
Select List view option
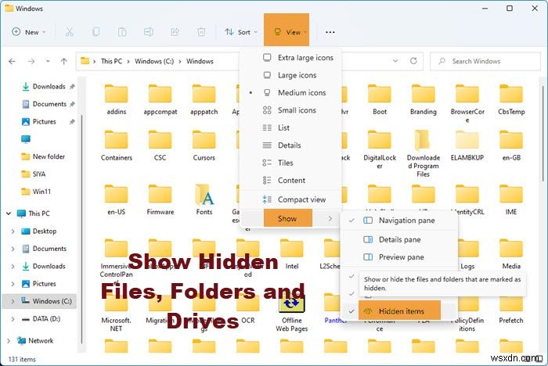click(x=290, y=127)
